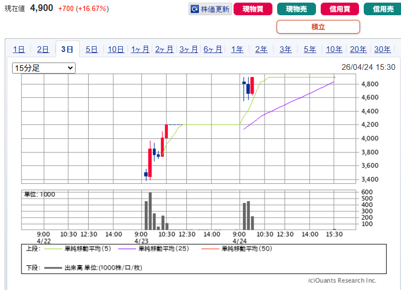Show the 1ヶ月 chart range
Viewport: 401px width, 290px height.
[x=140, y=49]
